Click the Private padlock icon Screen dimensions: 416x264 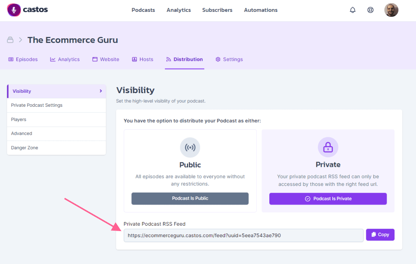pyautogui.click(x=328, y=147)
